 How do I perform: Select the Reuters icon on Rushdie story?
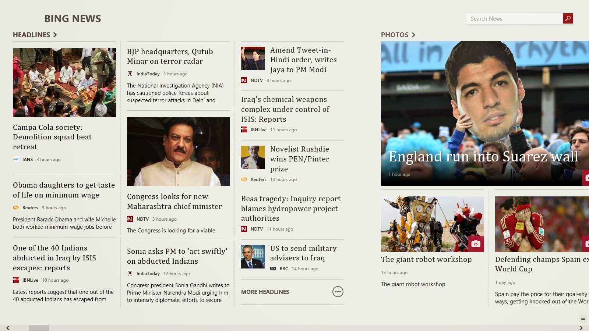point(244,179)
